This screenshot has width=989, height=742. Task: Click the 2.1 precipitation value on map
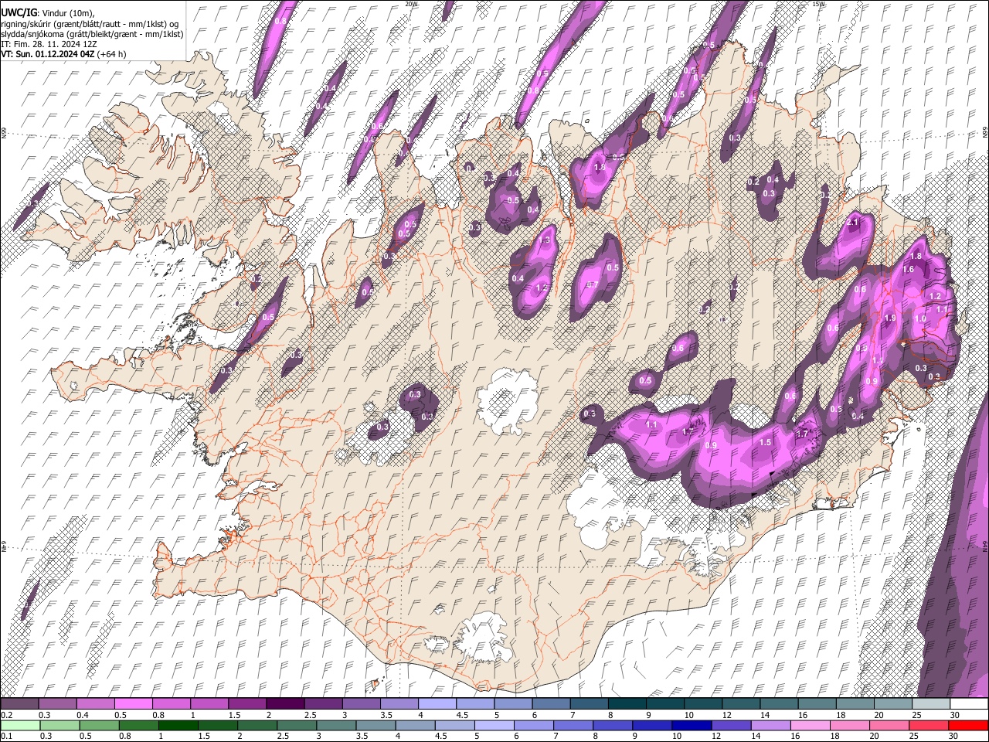coord(853,223)
